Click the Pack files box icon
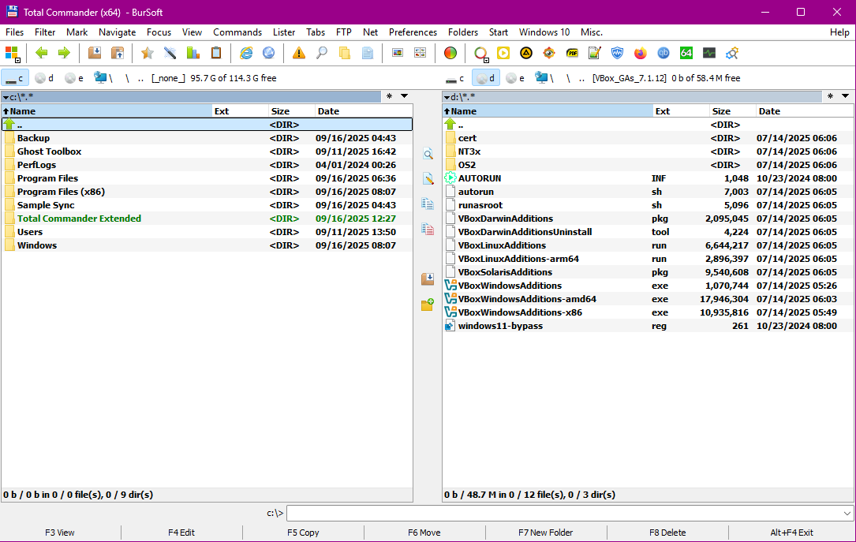Image resolution: width=856 pixels, height=542 pixels. (x=95, y=53)
